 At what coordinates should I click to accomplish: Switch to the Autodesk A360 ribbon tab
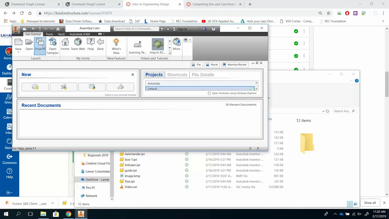(80, 34)
